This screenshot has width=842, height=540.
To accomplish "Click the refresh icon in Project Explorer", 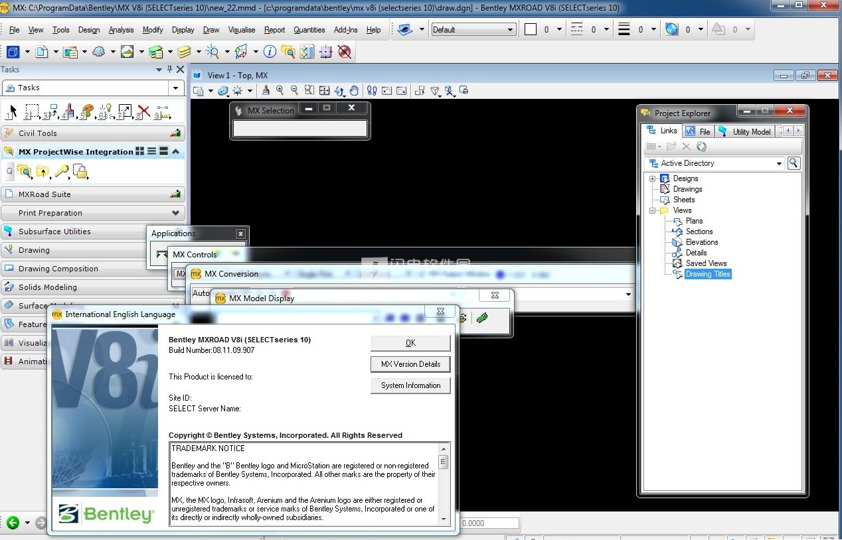I will coord(701,147).
